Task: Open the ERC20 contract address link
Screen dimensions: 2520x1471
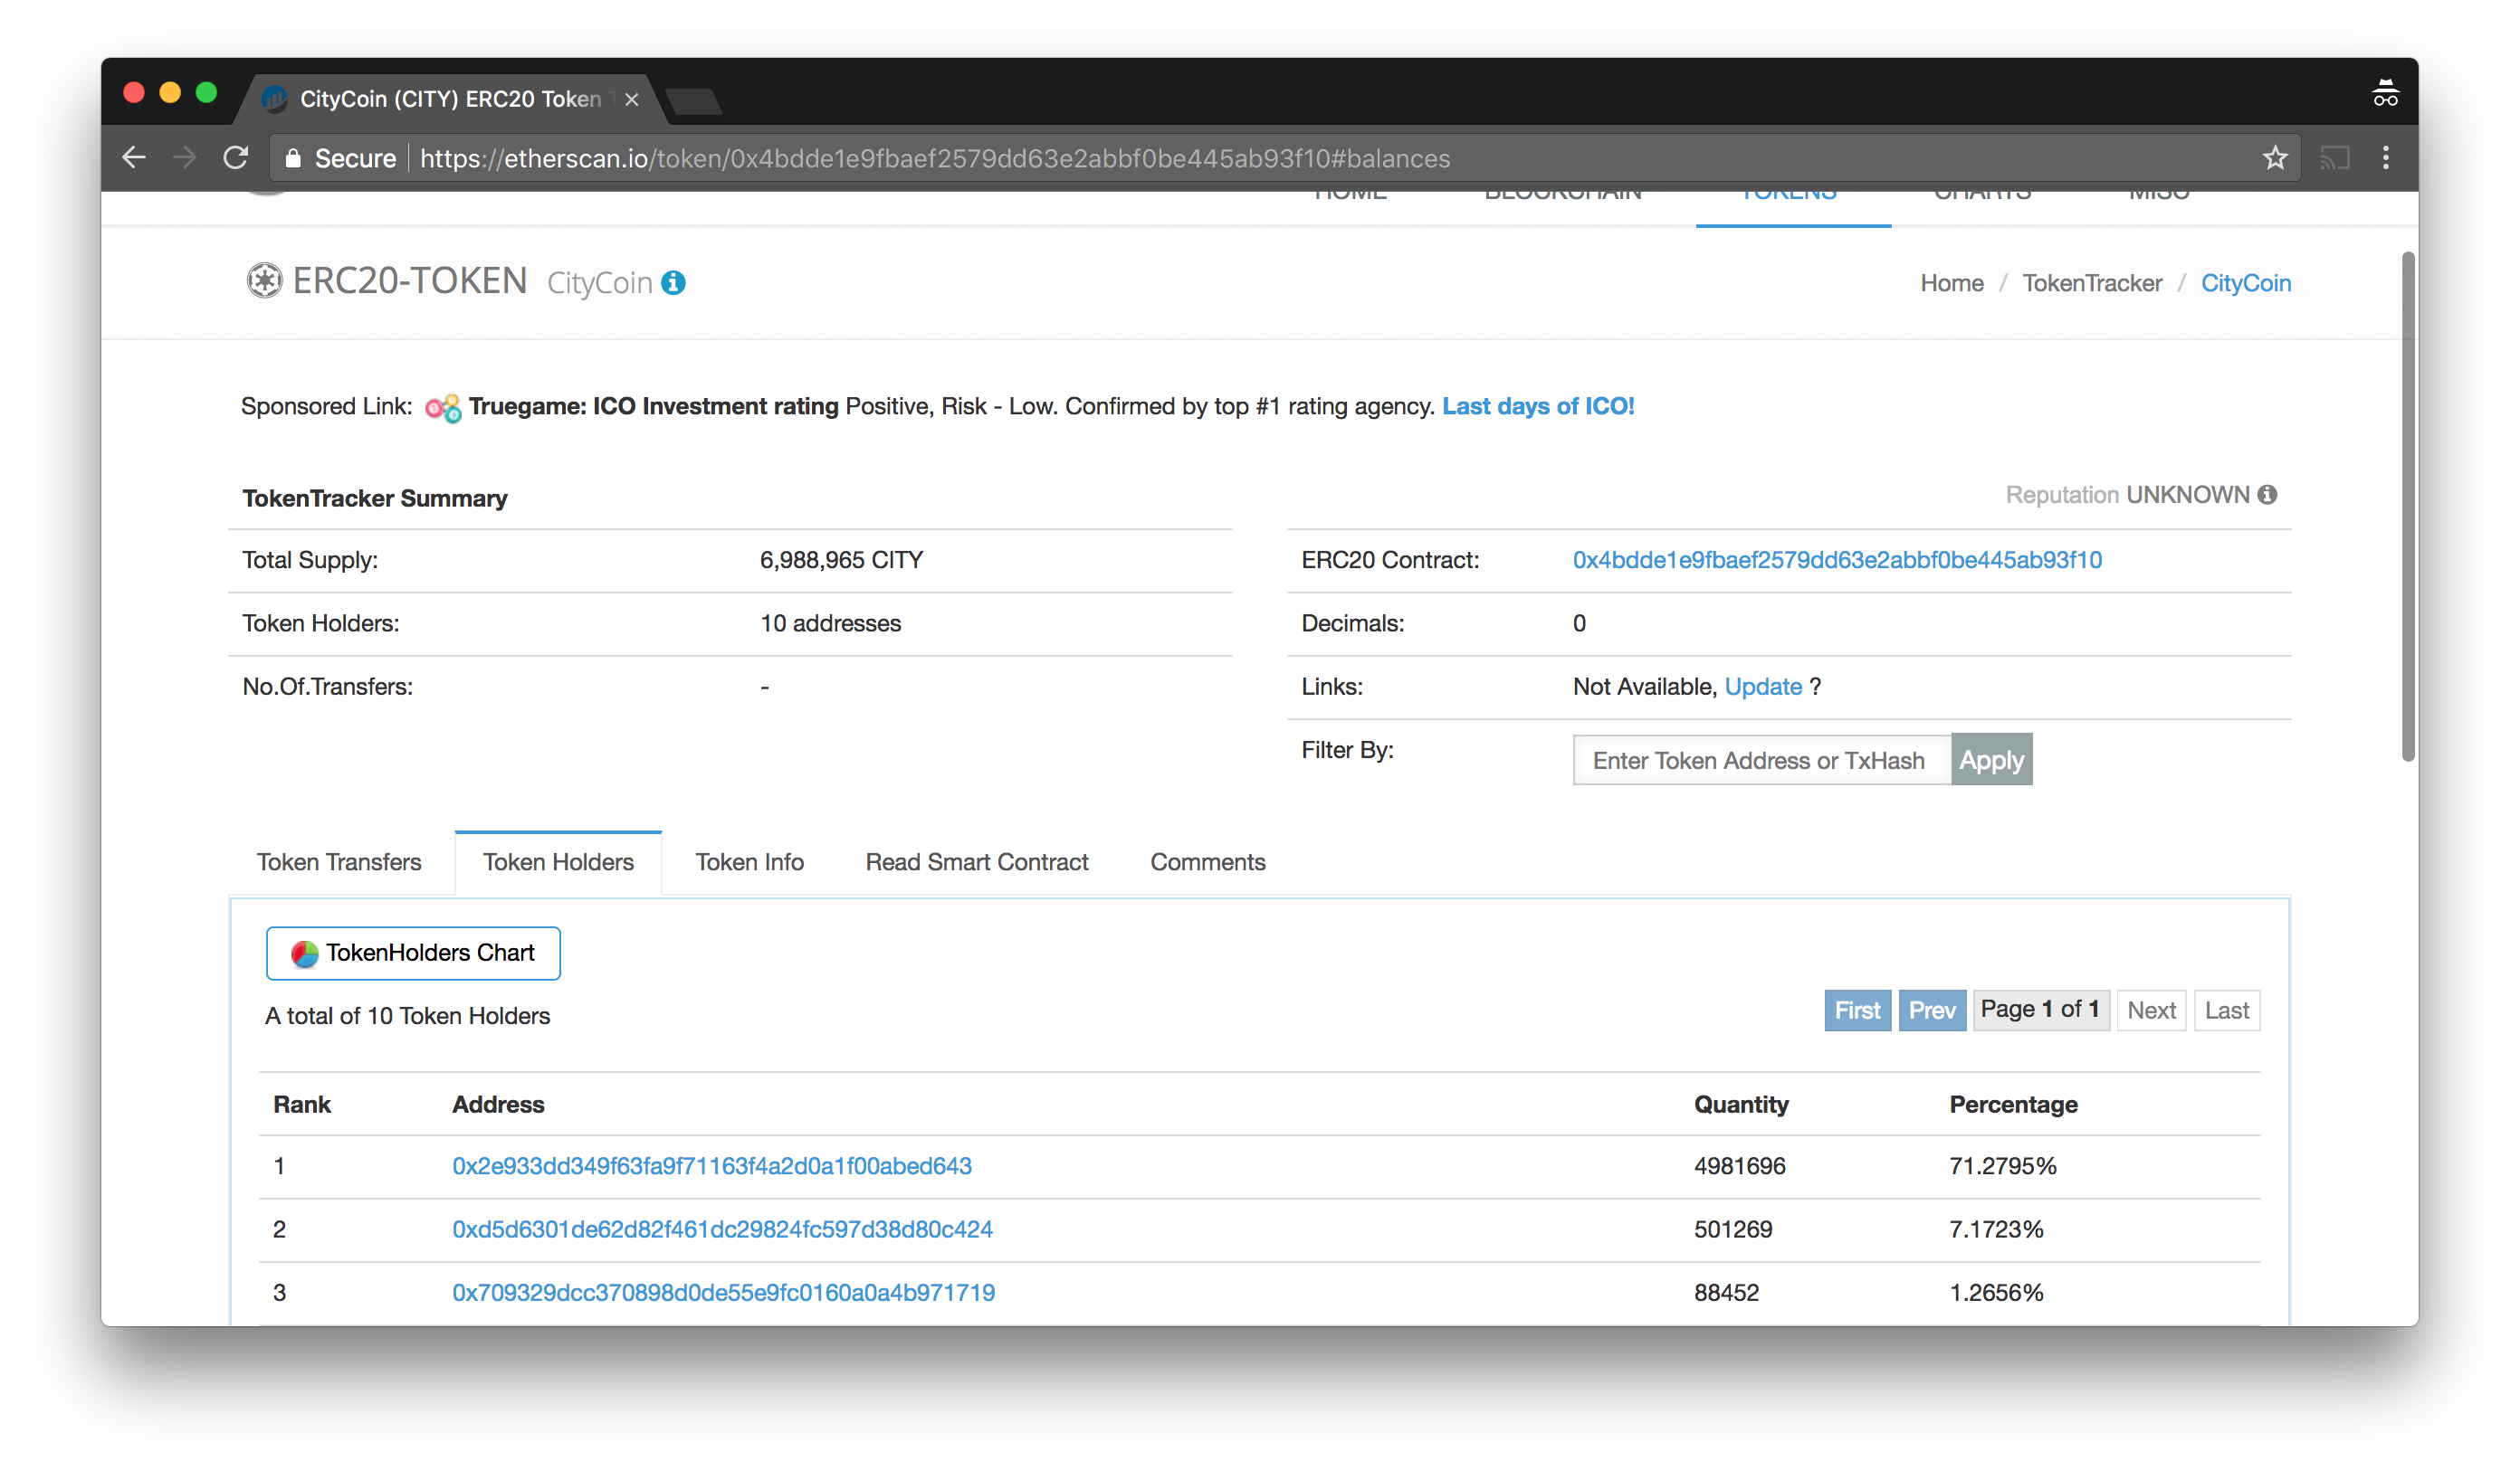Action: pyautogui.click(x=1836, y=560)
